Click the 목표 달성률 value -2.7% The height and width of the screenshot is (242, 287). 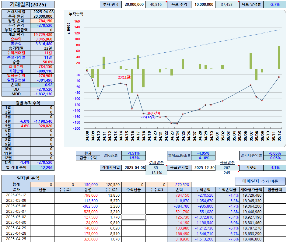pyautogui.click(x=275, y=5)
